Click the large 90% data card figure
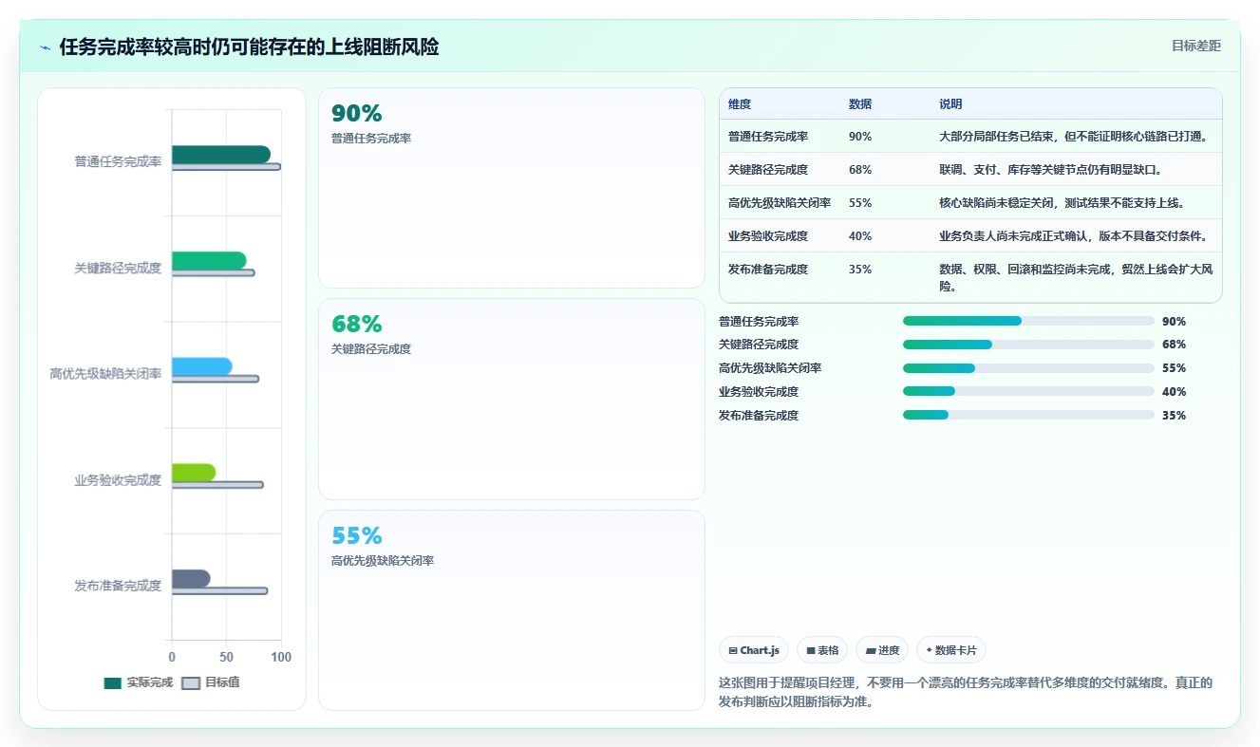 tap(357, 114)
